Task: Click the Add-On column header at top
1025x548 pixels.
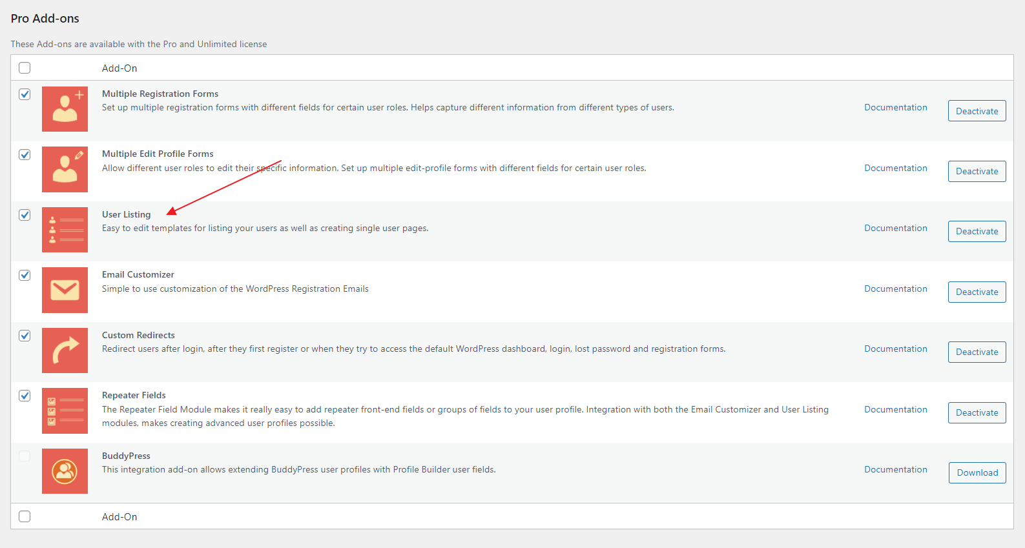Action: coord(119,68)
